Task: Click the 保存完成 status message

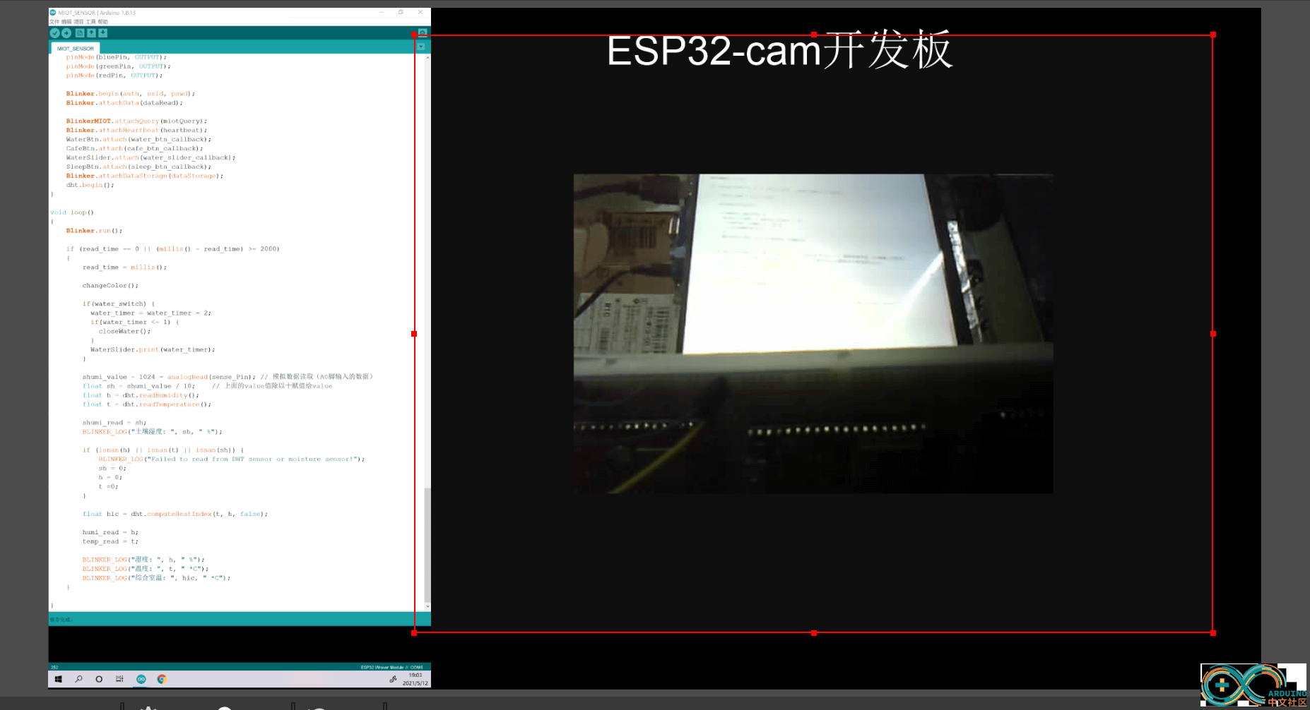Action: (x=61, y=620)
